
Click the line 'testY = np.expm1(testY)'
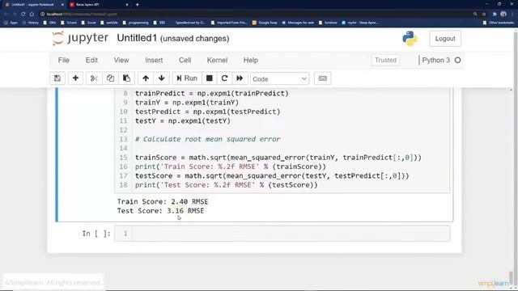point(183,120)
